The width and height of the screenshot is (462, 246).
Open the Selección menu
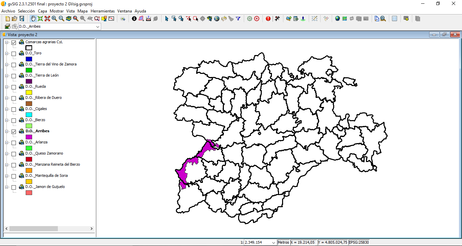click(26, 11)
